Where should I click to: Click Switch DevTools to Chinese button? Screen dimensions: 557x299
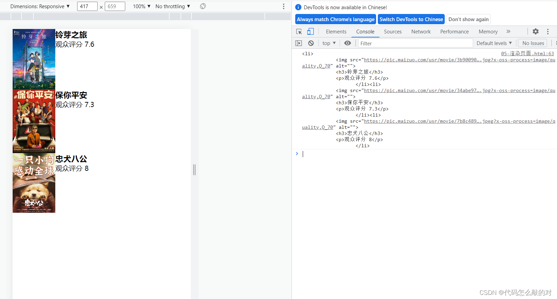point(411,19)
